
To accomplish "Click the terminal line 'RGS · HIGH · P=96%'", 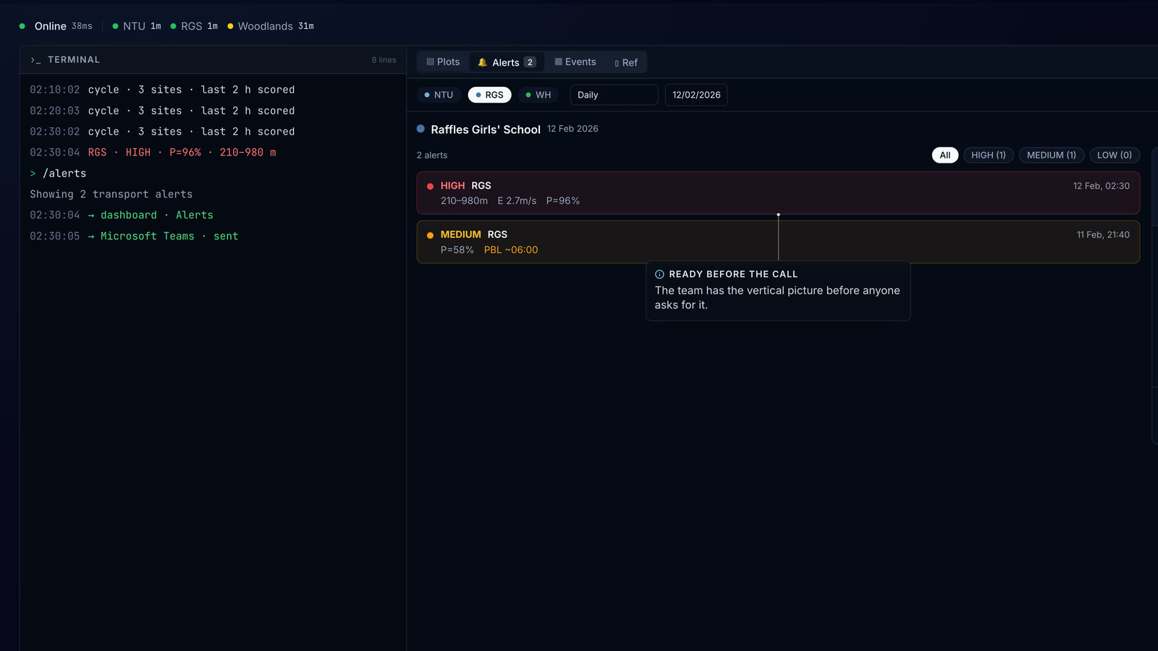I will [153, 153].
